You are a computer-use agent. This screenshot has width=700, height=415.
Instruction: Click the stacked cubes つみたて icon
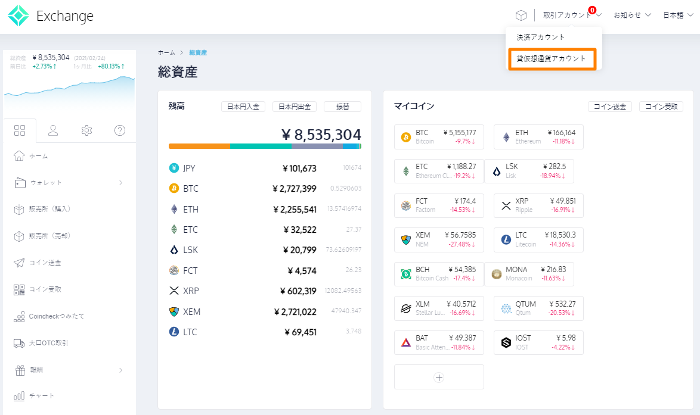click(x=18, y=317)
